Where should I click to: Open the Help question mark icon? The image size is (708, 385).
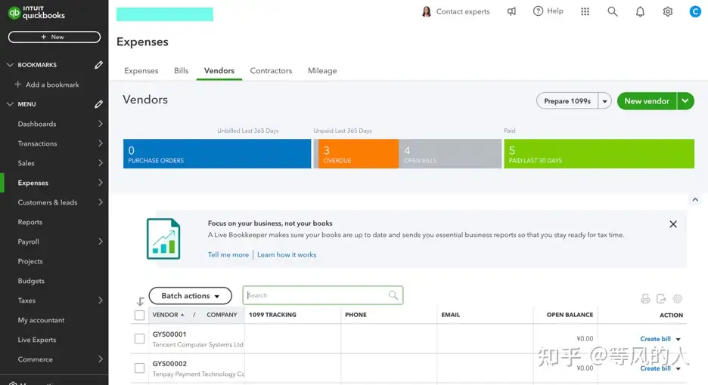(x=538, y=11)
